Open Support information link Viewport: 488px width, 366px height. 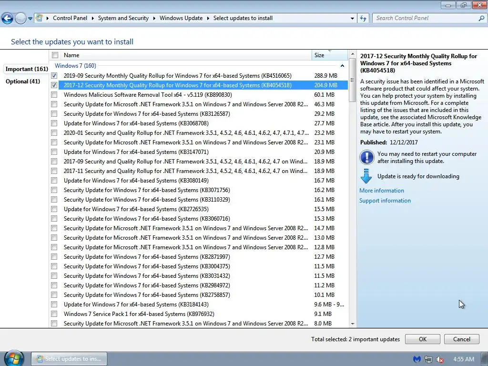pos(385,201)
